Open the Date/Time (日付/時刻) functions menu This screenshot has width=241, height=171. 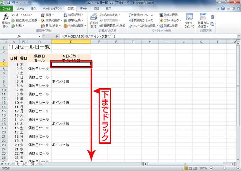click(51, 26)
